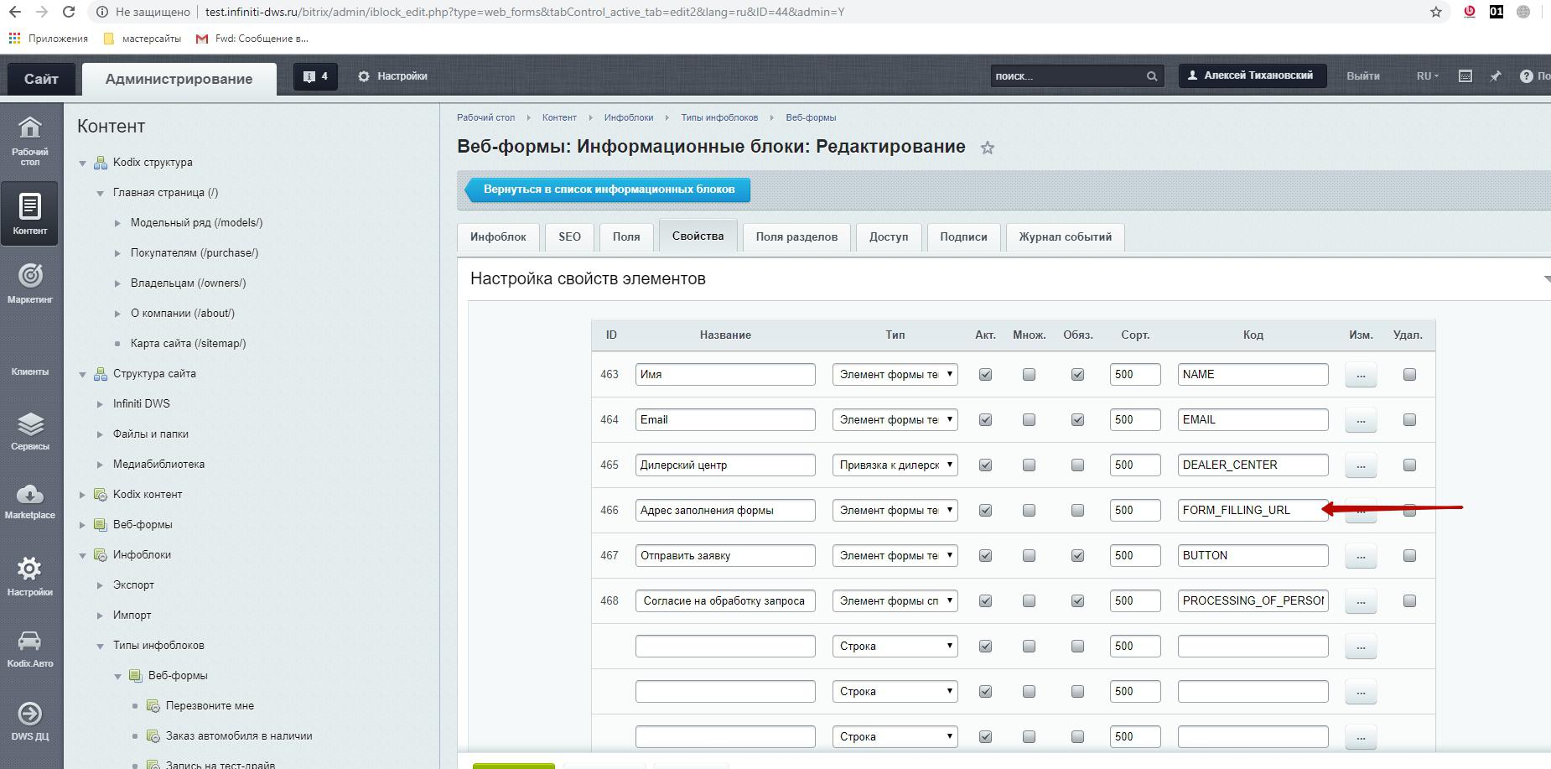Click the pin panel icon in header

pyautogui.click(x=1495, y=76)
